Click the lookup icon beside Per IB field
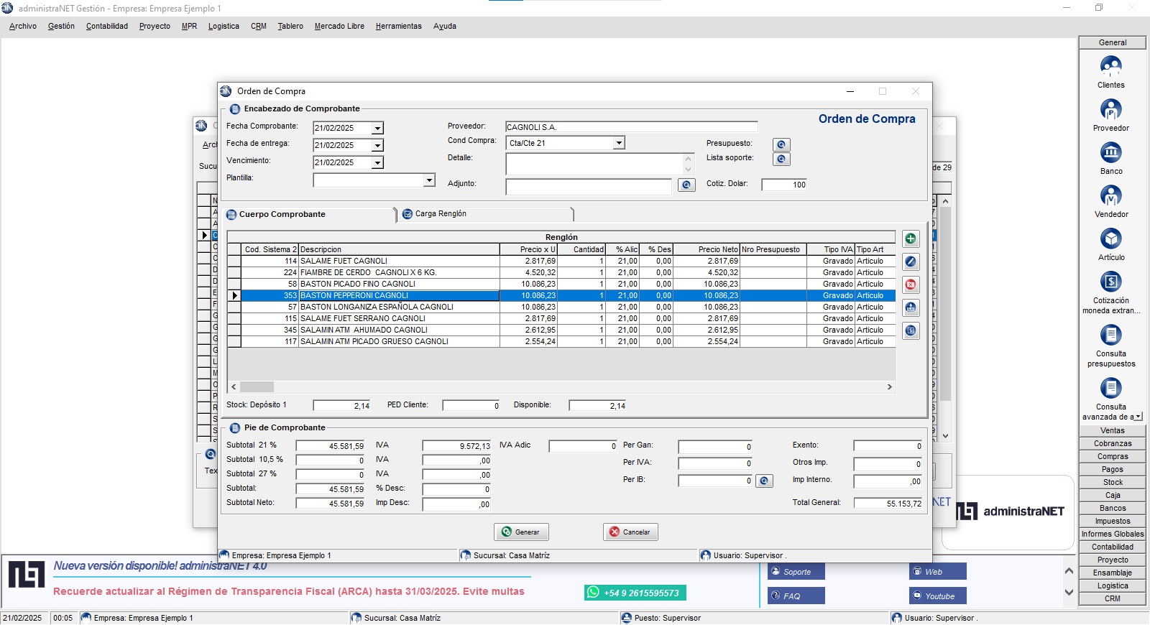Screen dimensions: 1150x625 click(x=764, y=481)
